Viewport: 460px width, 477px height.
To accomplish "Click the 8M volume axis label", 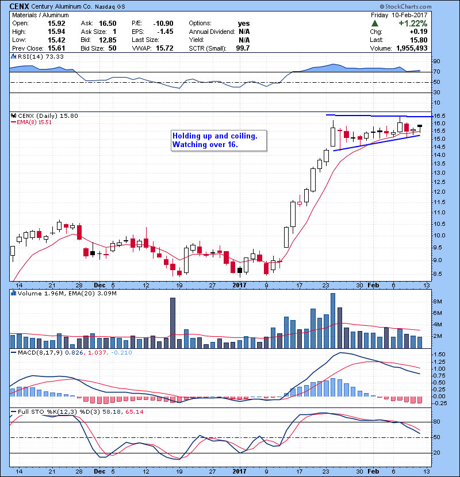I will pos(438,302).
